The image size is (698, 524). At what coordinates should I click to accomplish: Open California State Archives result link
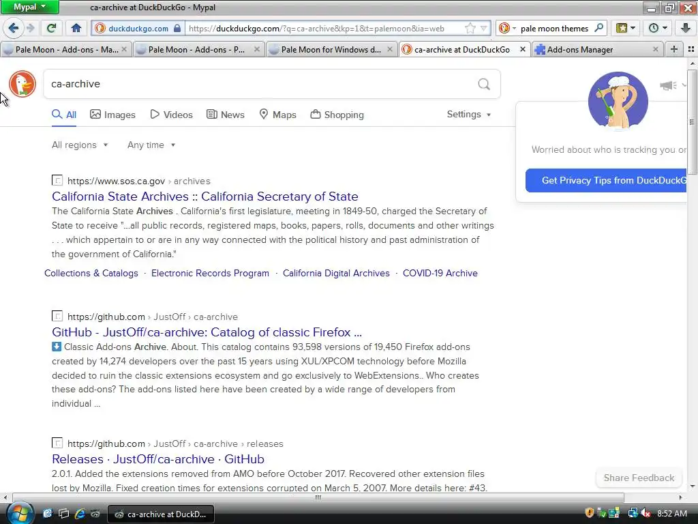point(204,196)
